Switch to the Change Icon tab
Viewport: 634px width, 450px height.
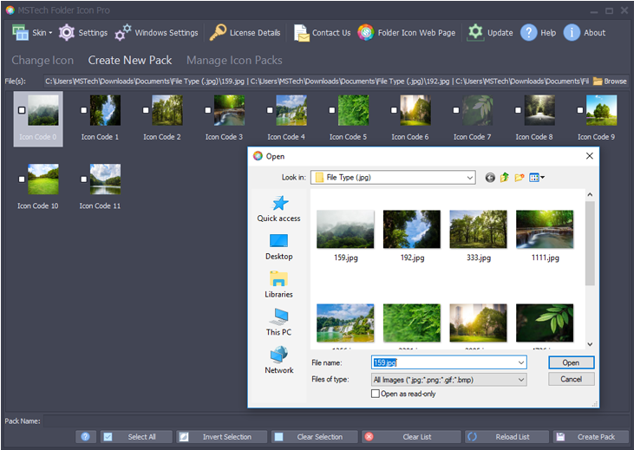(42, 61)
